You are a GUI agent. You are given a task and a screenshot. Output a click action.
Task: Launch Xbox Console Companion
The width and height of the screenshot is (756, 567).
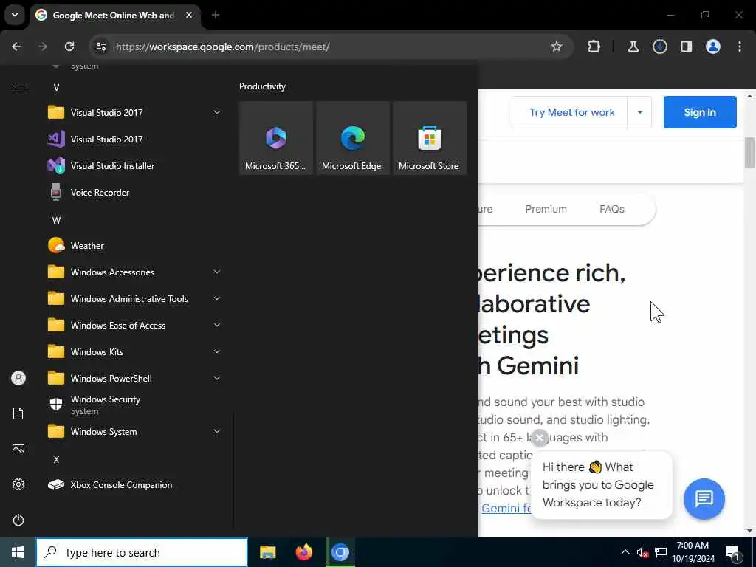[x=134, y=485]
